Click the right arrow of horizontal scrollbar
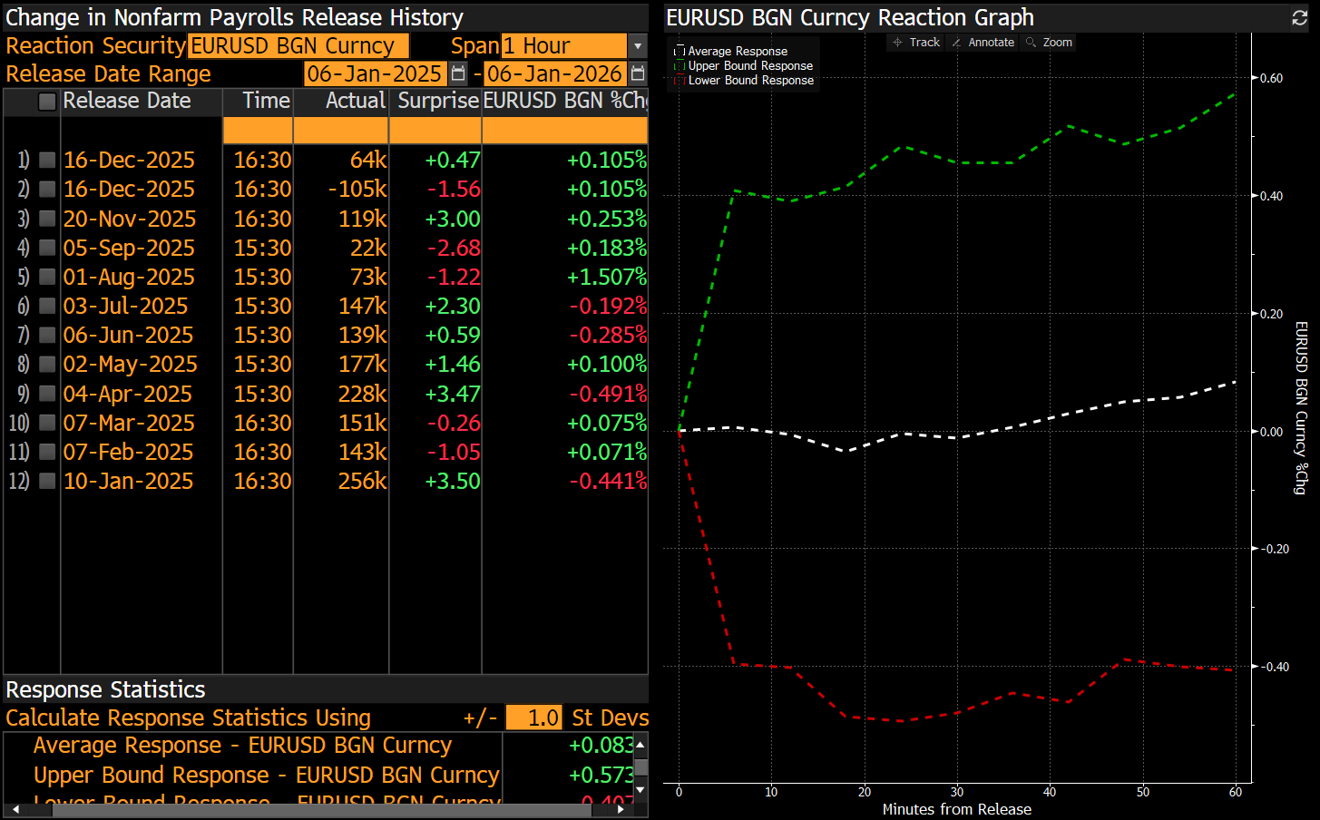The width and height of the screenshot is (1320, 820). tap(621, 809)
